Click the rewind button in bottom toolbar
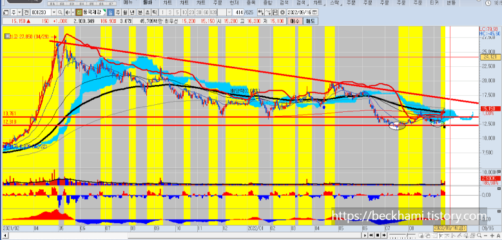 coord(371,235)
